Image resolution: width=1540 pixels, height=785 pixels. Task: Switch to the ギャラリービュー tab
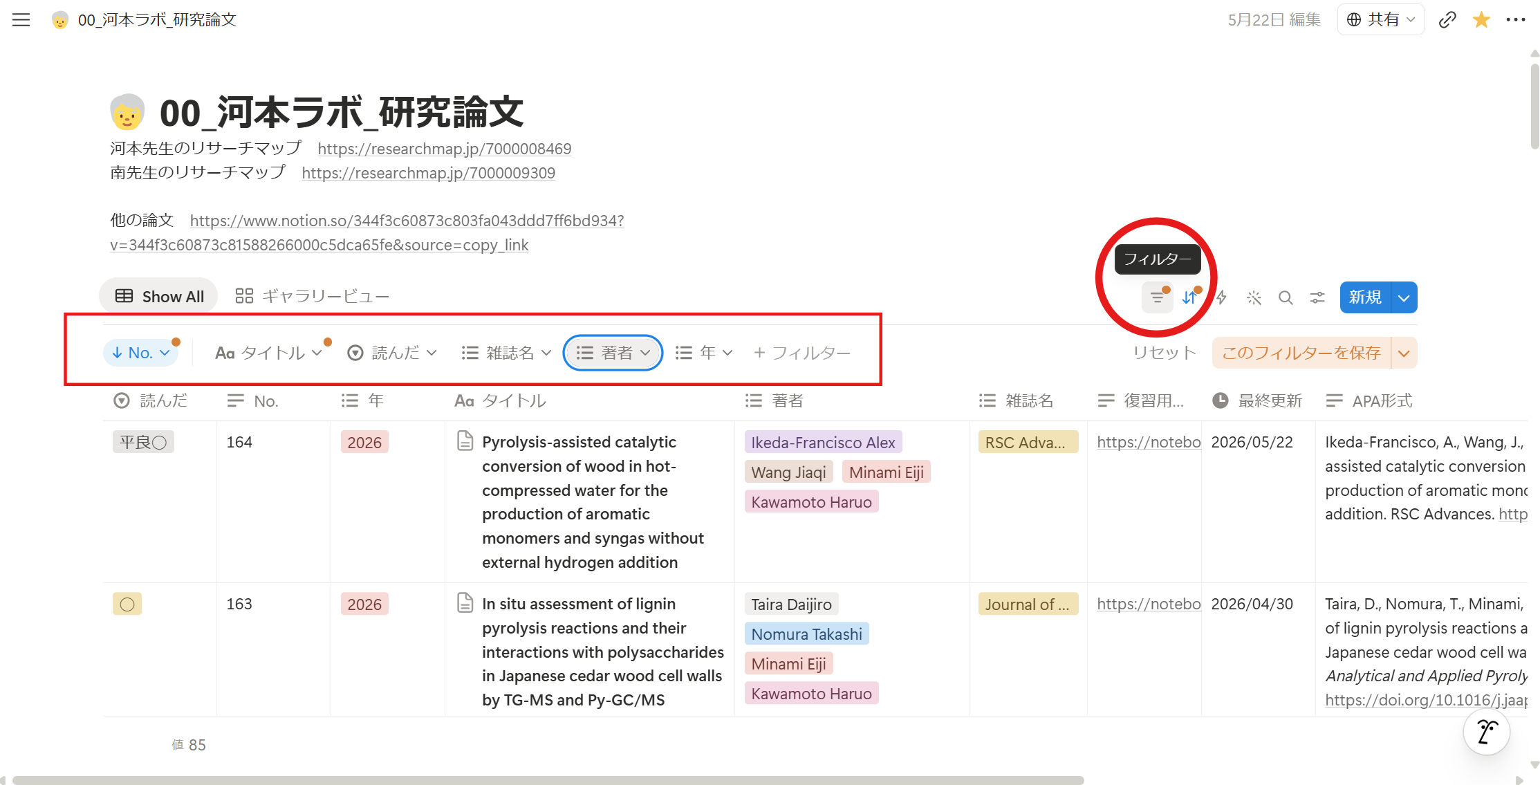[312, 297]
